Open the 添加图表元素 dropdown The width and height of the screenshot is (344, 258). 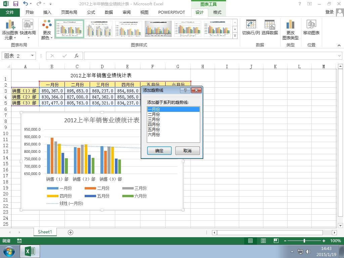[x=10, y=30]
